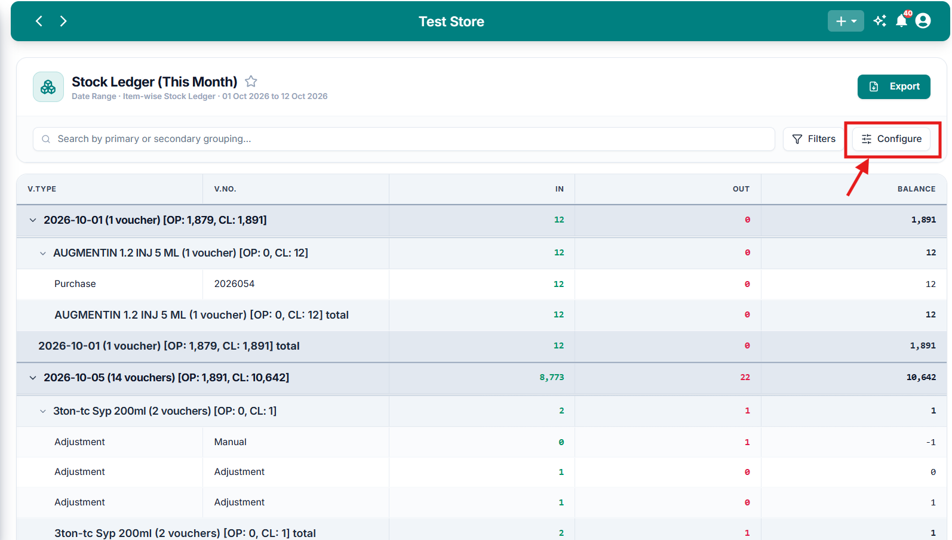Select the Purchase voucher row
The height and width of the screenshot is (540, 952).
point(481,284)
